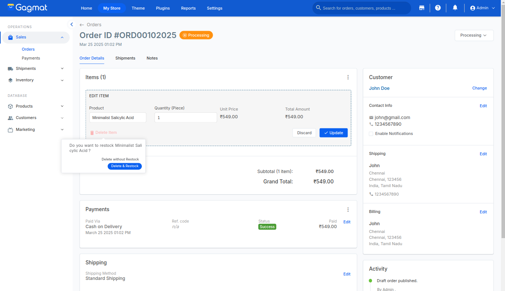Click the green activity status dot

point(371,281)
